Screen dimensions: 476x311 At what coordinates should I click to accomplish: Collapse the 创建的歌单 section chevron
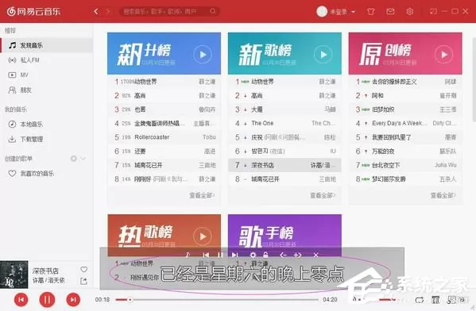(x=83, y=159)
